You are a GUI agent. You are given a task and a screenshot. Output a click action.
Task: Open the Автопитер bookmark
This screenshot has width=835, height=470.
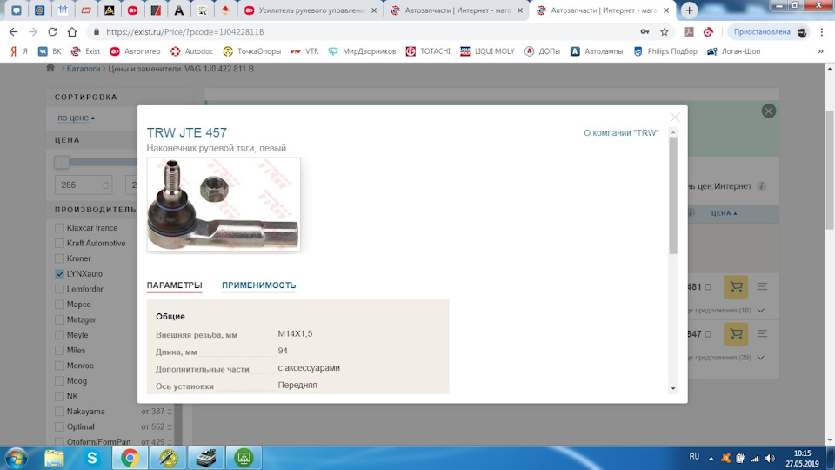coord(135,51)
